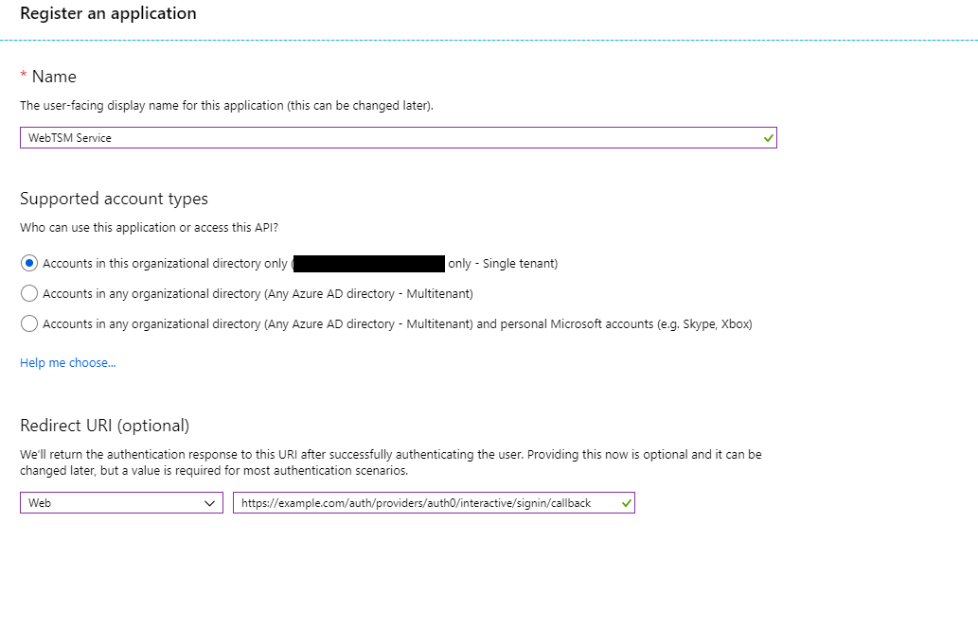Image resolution: width=978 pixels, height=627 pixels.
Task: Click the 'Accounts in this organizational directory only' label
Action: [x=165, y=263]
